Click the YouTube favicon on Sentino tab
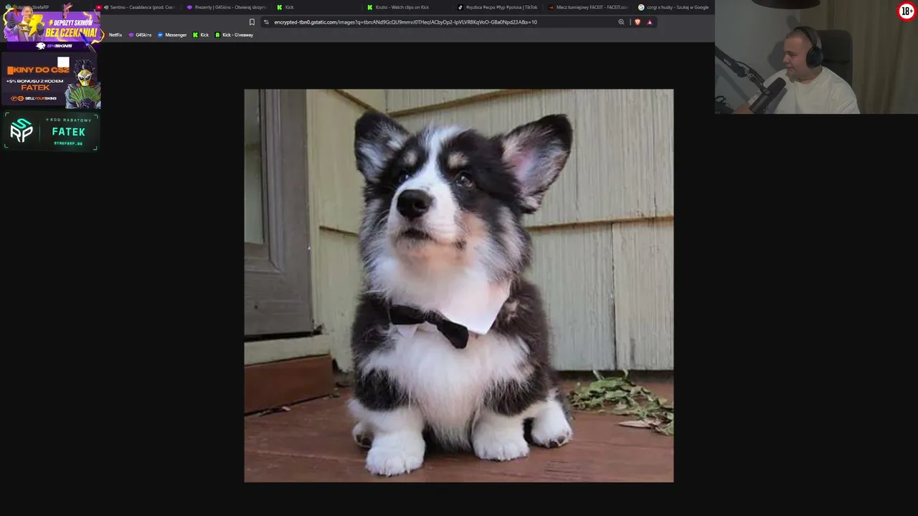 [99, 7]
